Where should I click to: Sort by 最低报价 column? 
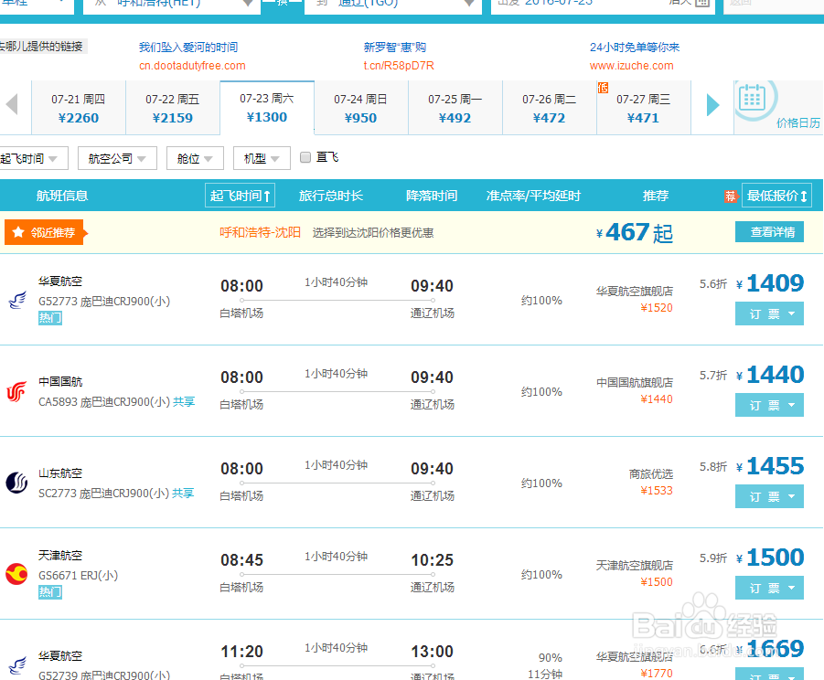coord(776,196)
